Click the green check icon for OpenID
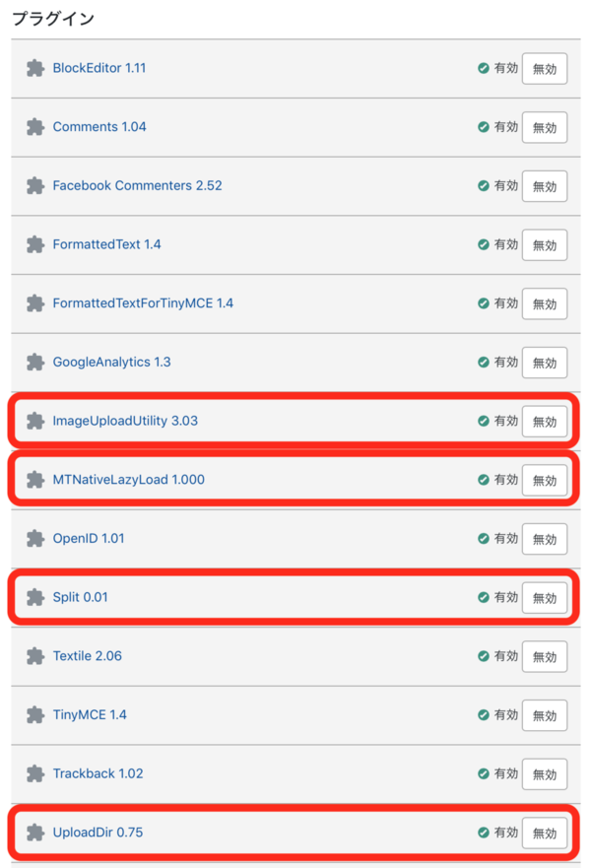The image size is (591, 868). click(x=484, y=538)
